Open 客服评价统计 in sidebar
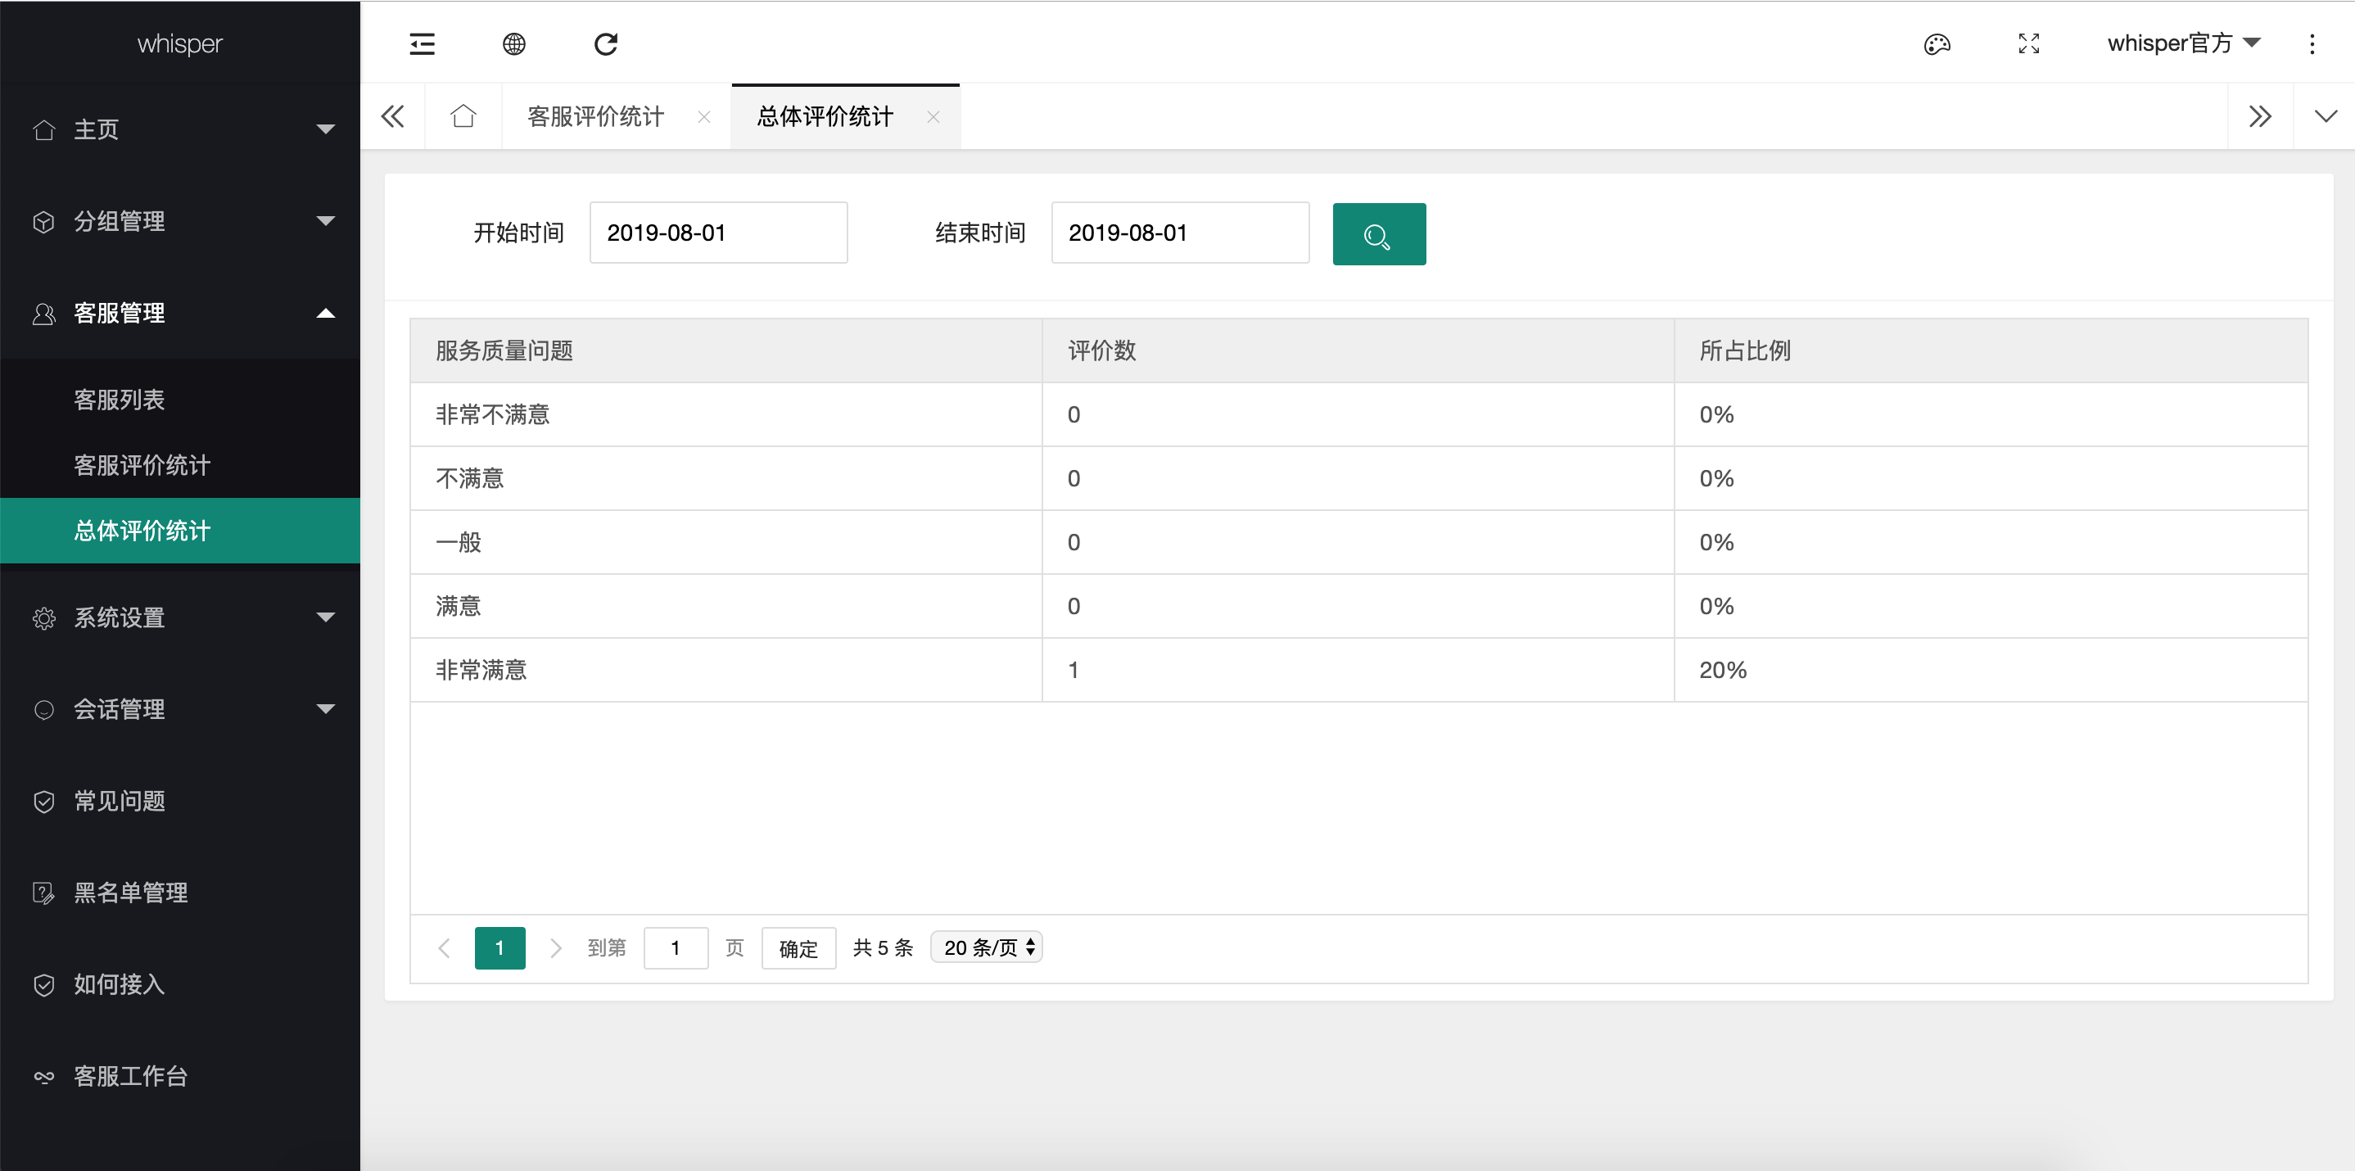Image resolution: width=2355 pixels, height=1171 pixels. pyautogui.click(x=180, y=465)
